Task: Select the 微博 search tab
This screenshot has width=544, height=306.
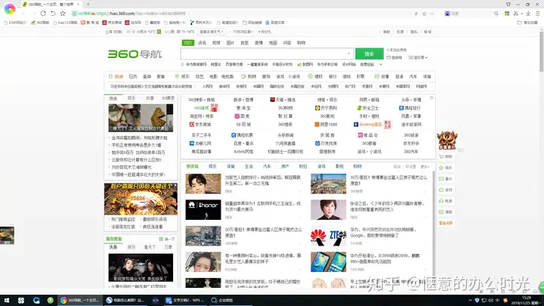Action: click(x=259, y=42)
